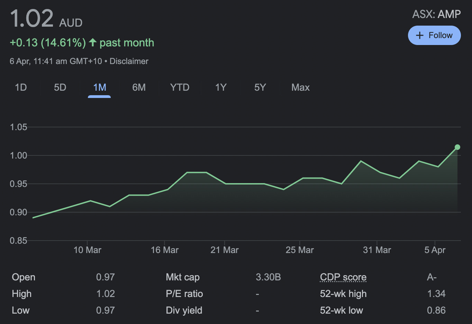The image size is (472, 324).
Task: Select the 1D time range tab
Action: pyautogui.click(x=21, y=87)
